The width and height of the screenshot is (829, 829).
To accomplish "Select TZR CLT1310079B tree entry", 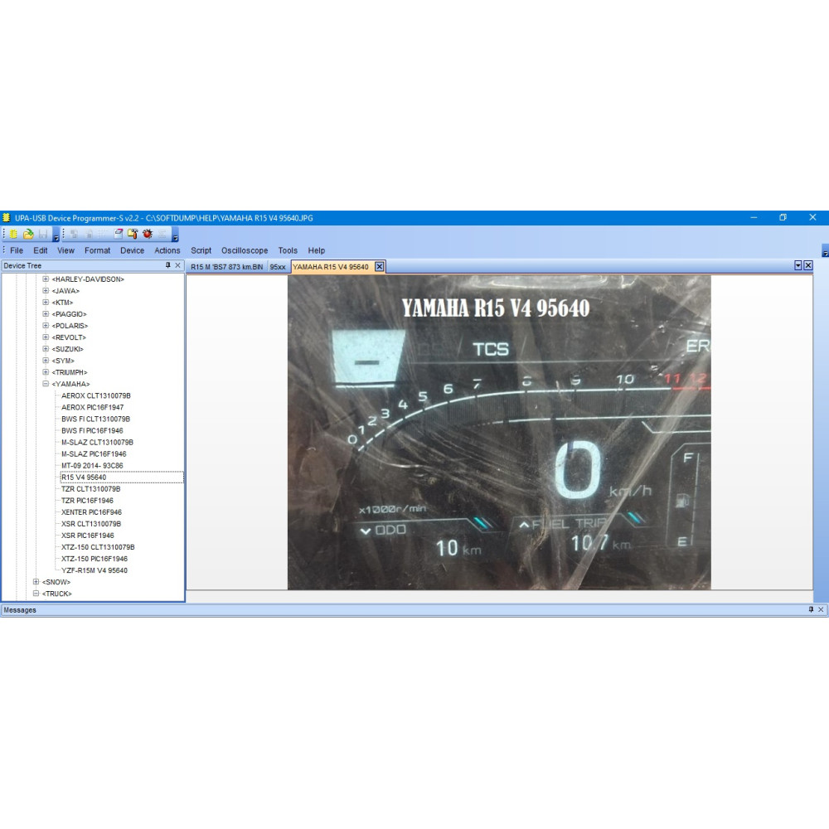I will click(90, 488).
